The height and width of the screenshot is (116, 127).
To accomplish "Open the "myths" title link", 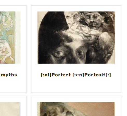I will pyautogui.click(x=9, y=75).
